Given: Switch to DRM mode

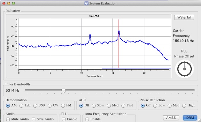Looking at the screenshot, I should click(190, 118).
